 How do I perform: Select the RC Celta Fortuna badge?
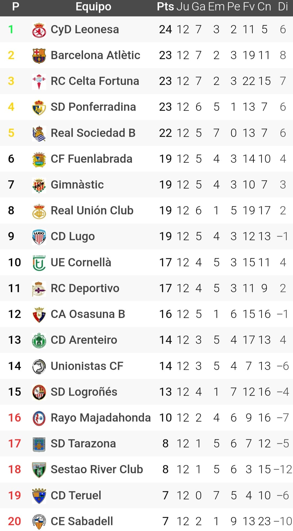coord(39,81)
